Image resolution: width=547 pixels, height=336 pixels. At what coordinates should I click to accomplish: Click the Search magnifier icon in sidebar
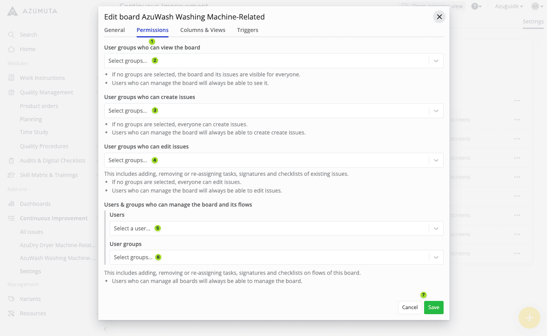(11, 35)
